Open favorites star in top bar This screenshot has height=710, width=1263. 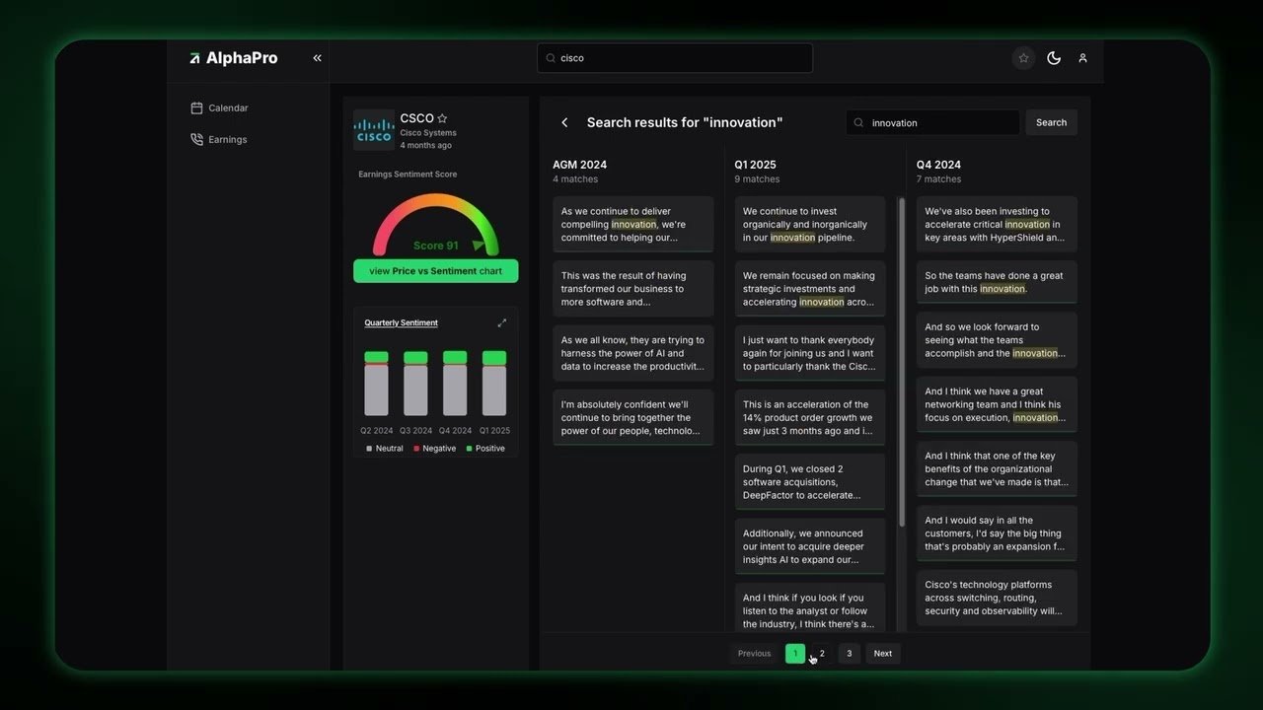point(1023,58)
